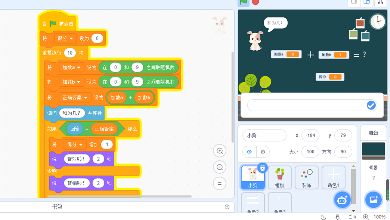
Task: Click the green flag above the stage
Action: tap(243, 2)
